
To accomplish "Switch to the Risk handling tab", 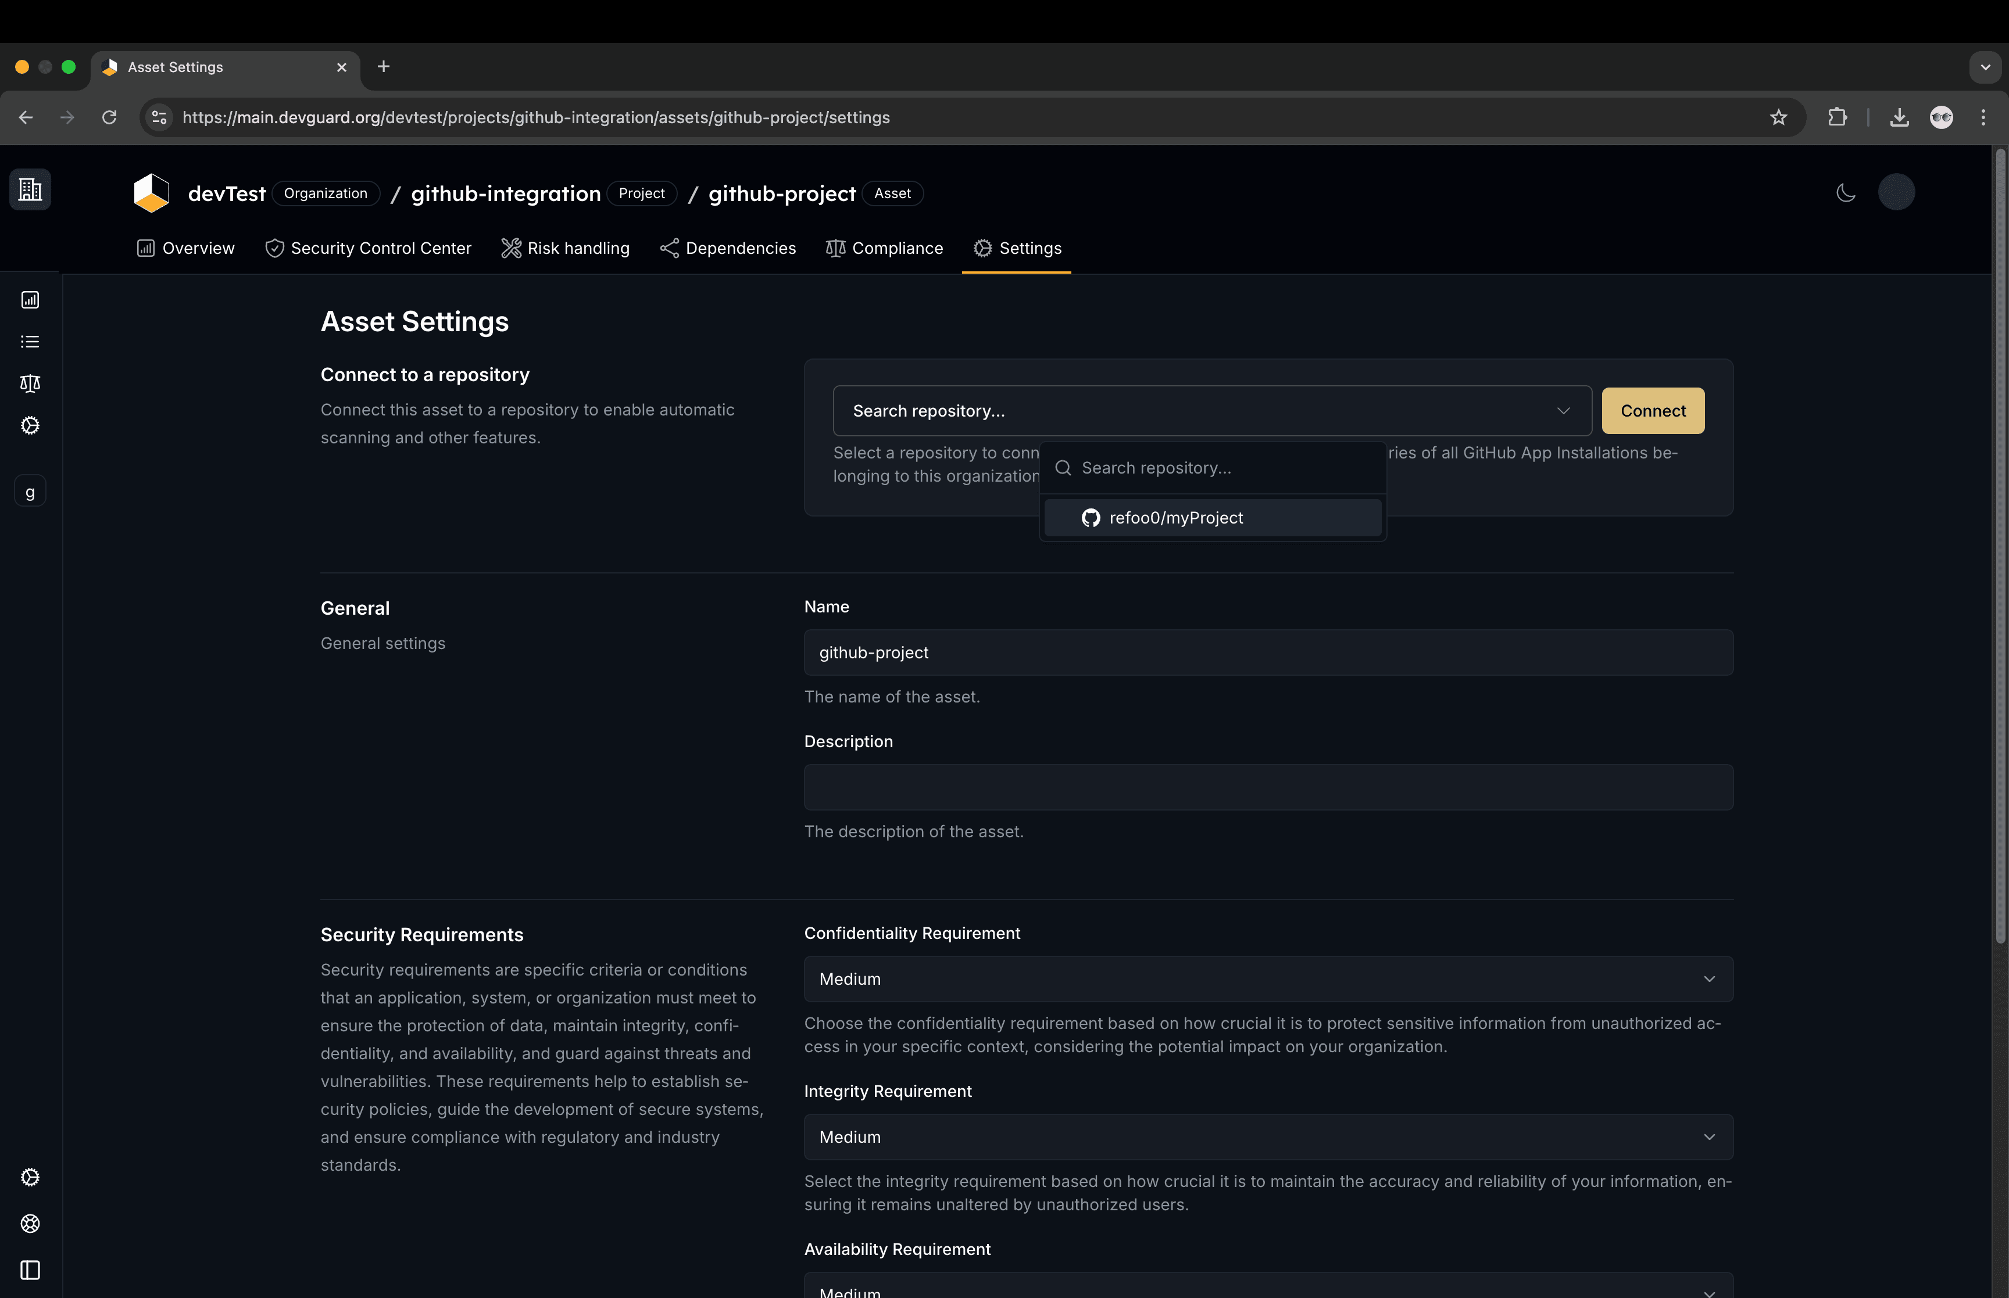I will (x=565, y=248).
